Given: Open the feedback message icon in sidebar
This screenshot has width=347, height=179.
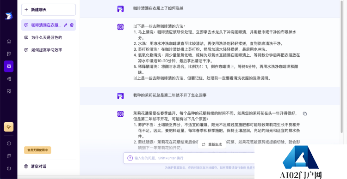Looking at the screenshot, I should 9,156.
